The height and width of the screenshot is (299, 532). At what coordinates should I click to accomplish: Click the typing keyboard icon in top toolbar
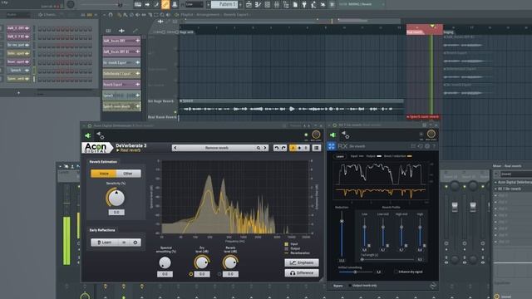tap(138, 4)
